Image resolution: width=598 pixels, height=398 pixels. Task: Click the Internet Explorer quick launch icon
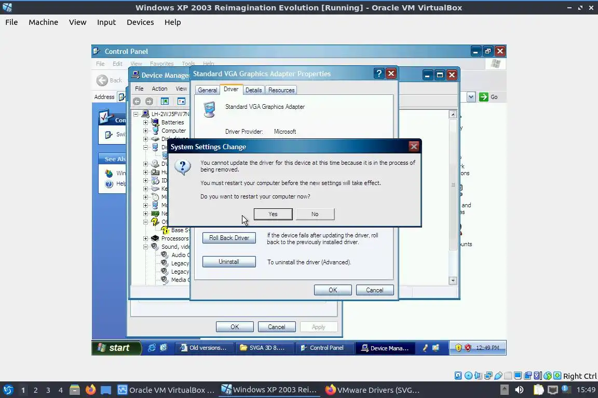(x=152, y=348)
